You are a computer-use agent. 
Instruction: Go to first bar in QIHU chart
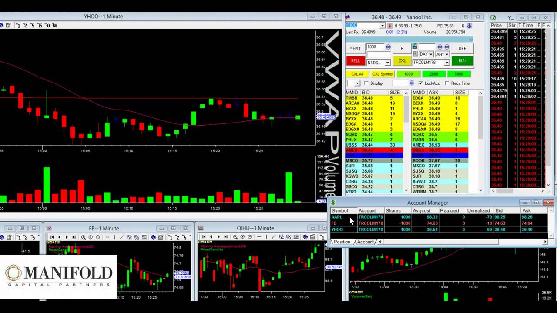coord(204,237)
